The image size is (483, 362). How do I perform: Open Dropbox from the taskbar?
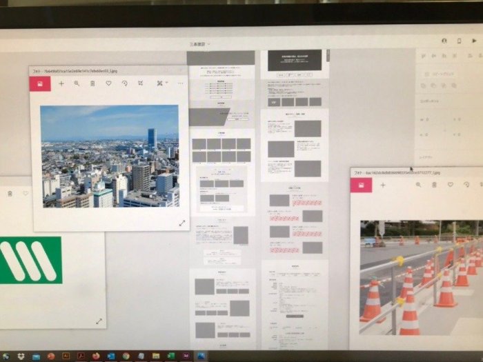pyautogui.click(x=21, y=356)
